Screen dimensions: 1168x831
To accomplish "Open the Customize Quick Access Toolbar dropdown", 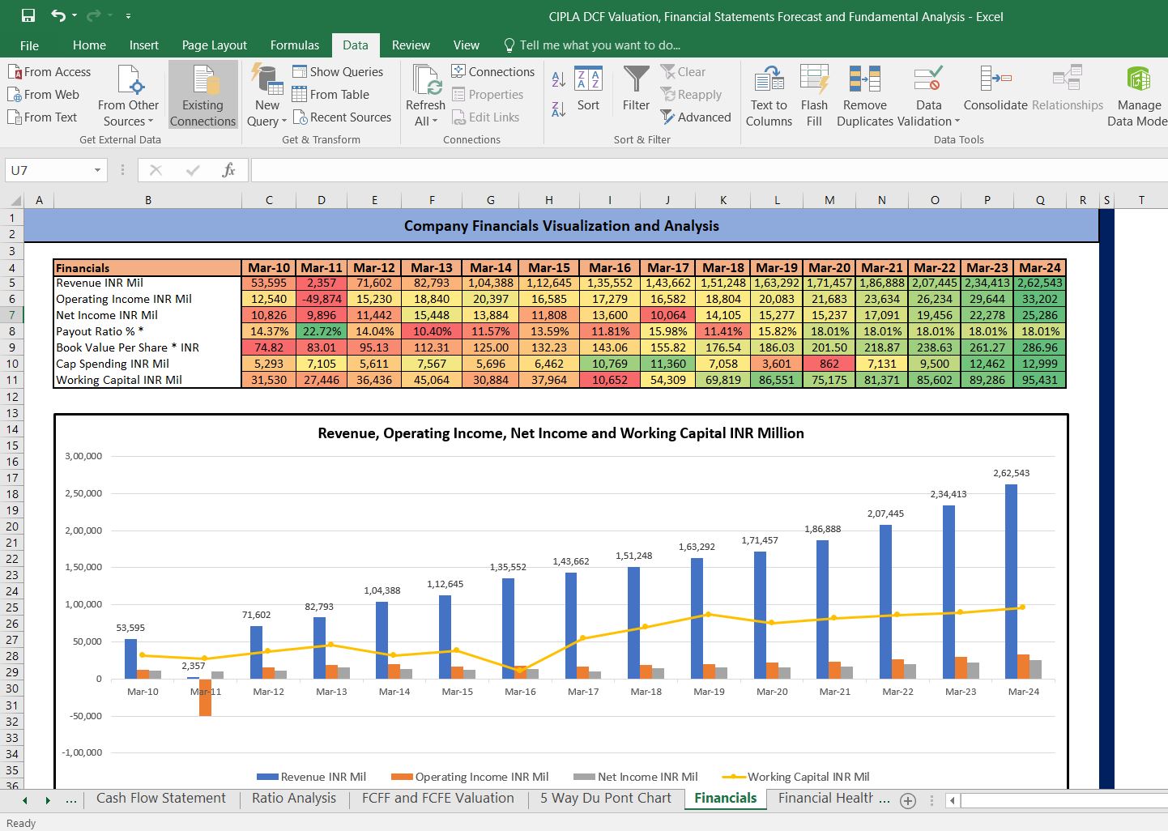I will pos(128,15).
